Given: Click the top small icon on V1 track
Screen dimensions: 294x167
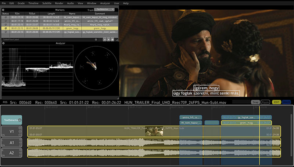Looking at the screenshot, I should pyautogui.click(x=20, y=128).
